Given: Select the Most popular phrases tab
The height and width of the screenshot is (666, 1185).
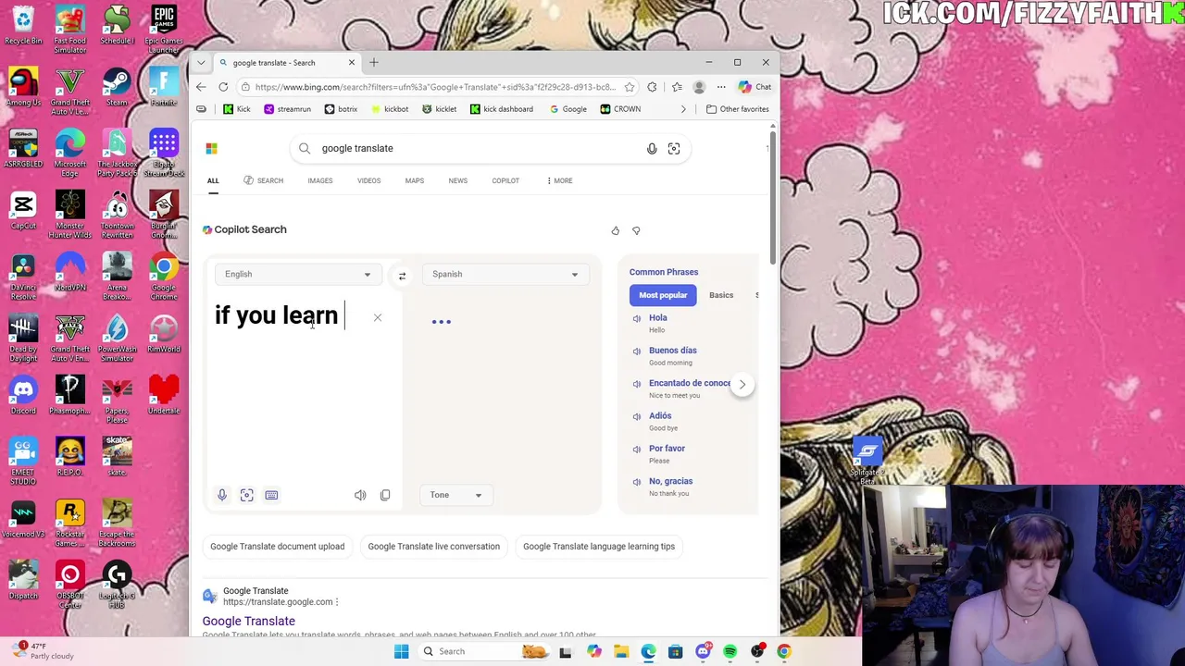Looking at the screenshot, I should tap(663, 295).
